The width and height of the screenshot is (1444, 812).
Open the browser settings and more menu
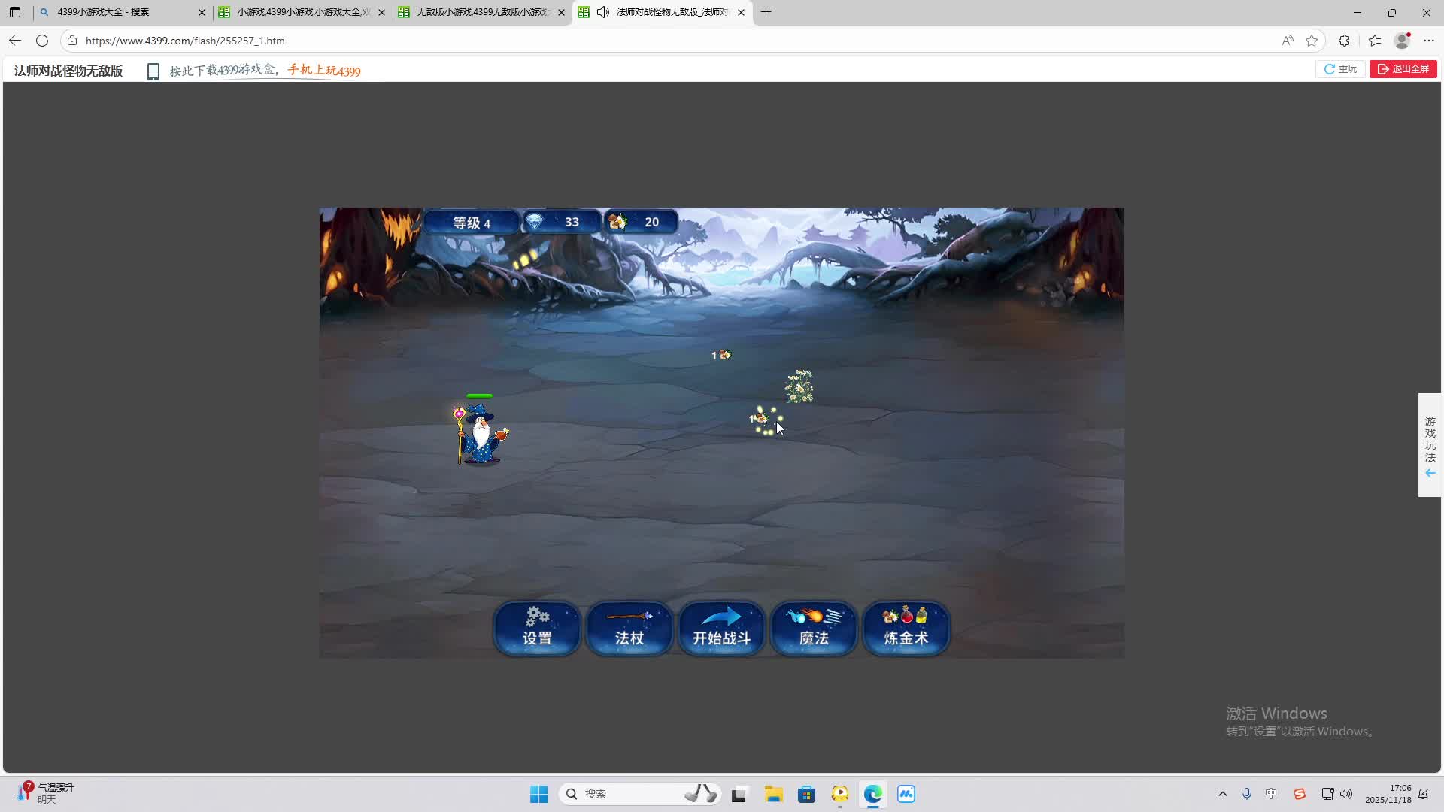pos(1429,41)
